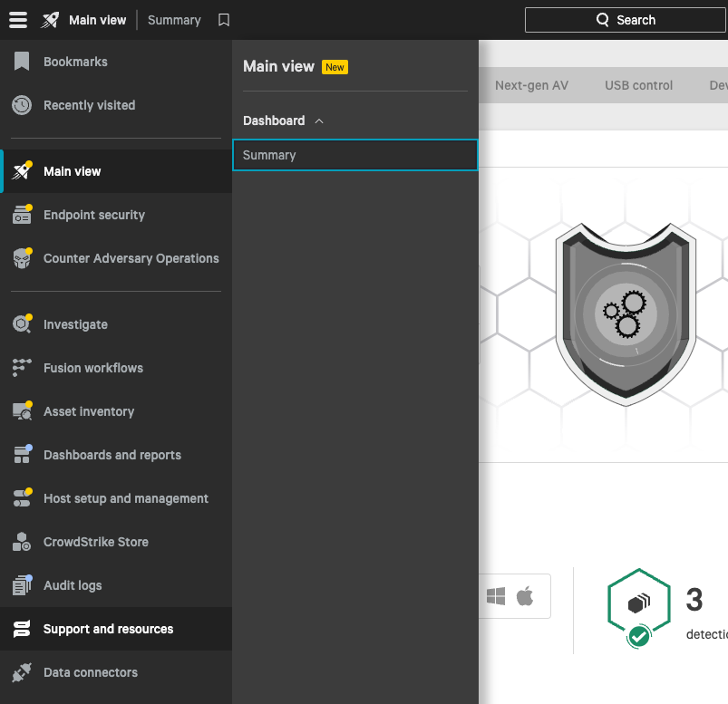Click the Investigate icon
The height and width of the screenshot is (704, 728).
tap(22, 324)
